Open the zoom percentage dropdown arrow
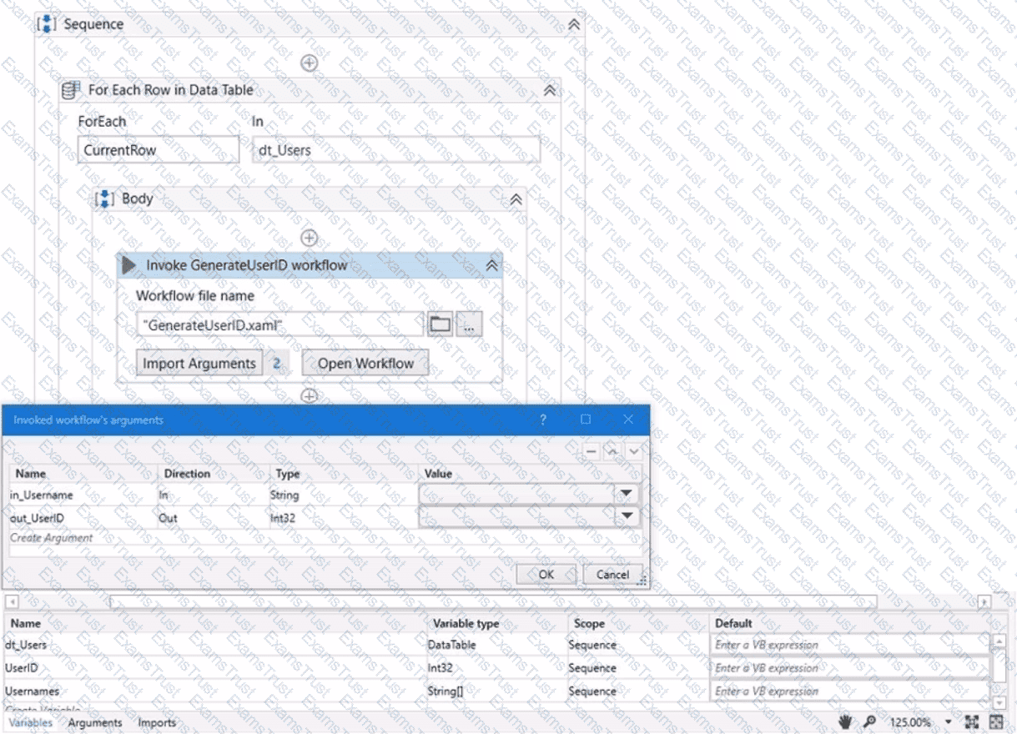This screenshot has width=1017, height=734. pyautogui.click(x=948, y=722)
